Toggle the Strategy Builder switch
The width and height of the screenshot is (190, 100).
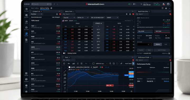coord(64,53)
